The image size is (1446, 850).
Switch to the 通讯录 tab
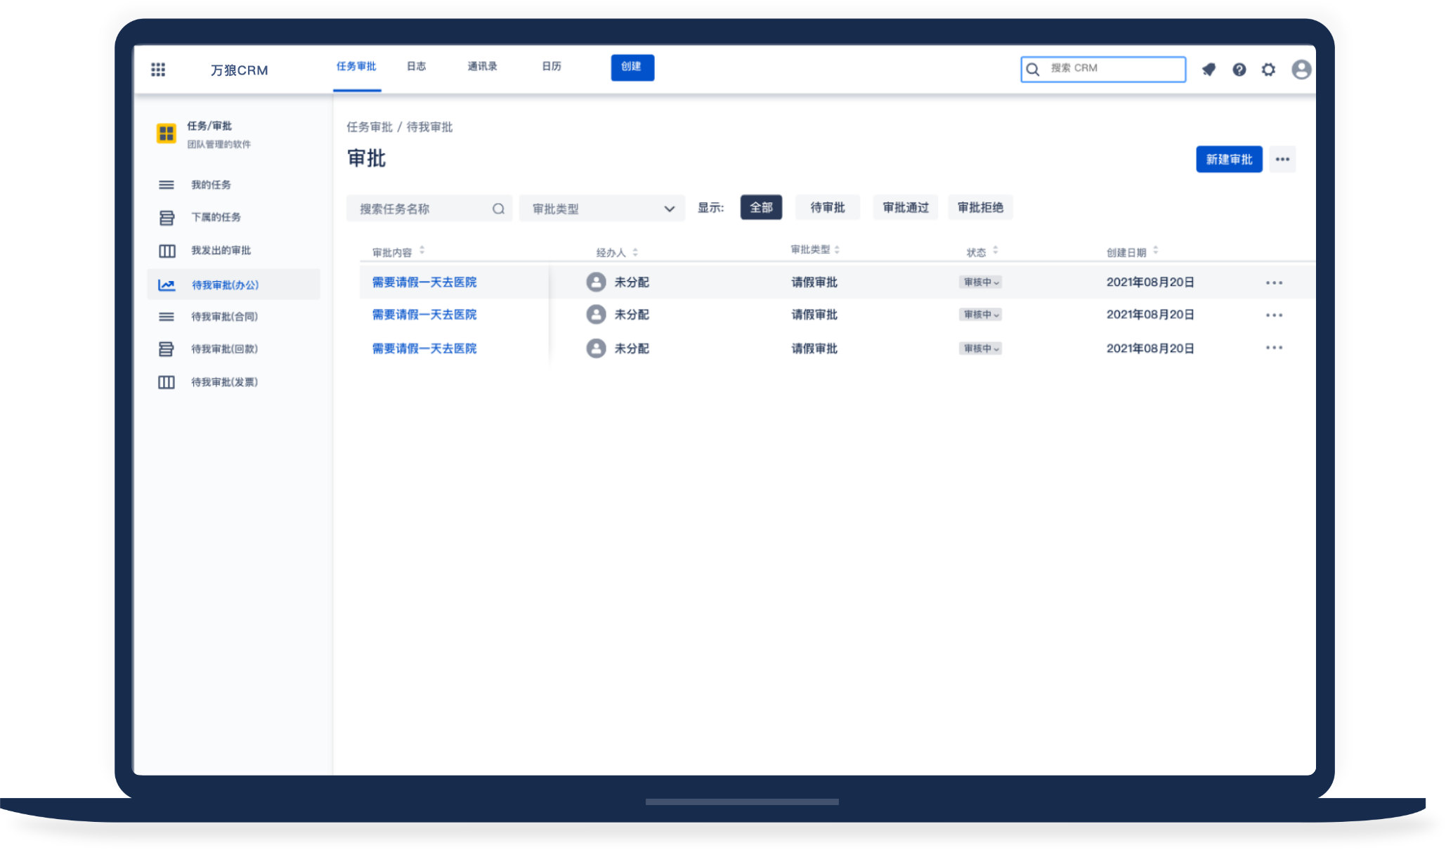(x=482, y=67)
